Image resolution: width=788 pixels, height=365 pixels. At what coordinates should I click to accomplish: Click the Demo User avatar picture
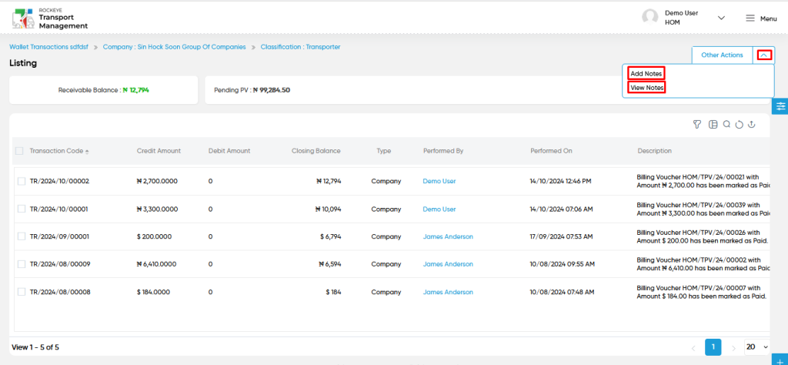pyautogui.click(x=649, y=18)
